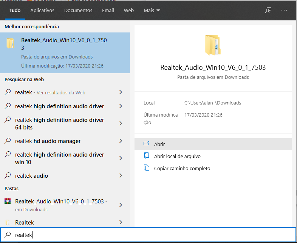The width and height of the screenshot is (297, 243).
Task: Expand arrow for 'realtek - Ver resultados da Web'
Action: [x=121, y=92]
